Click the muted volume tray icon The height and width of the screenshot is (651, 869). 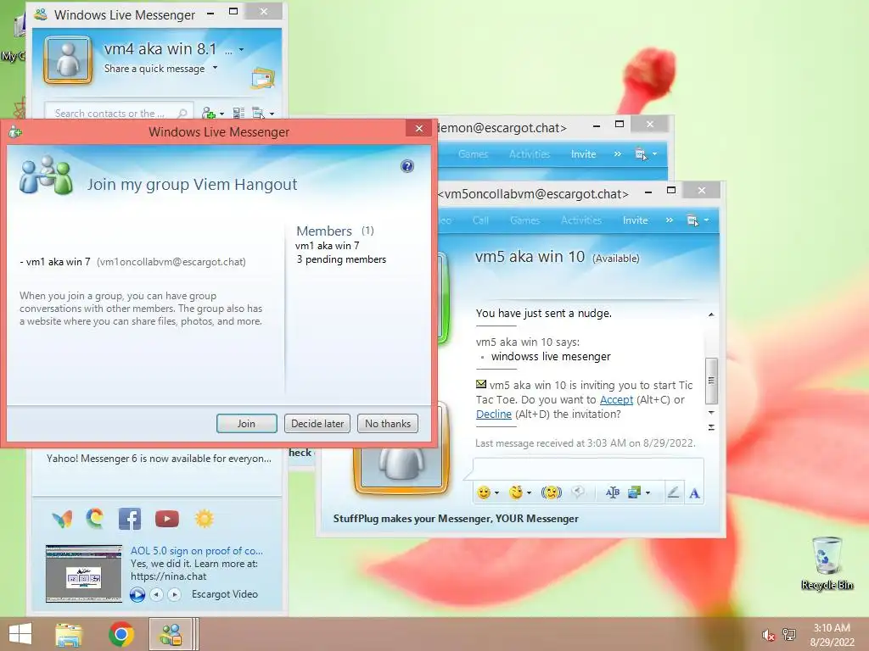[x=768, y=635]
